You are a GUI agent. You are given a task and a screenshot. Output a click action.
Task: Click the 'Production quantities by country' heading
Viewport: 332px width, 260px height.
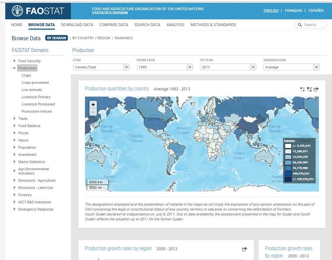(x=117, y=89)
